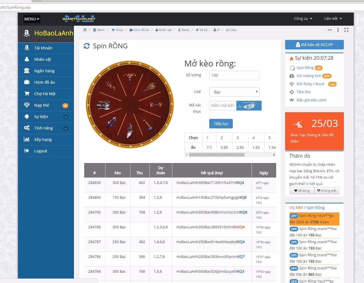
Task: Open Nhân vật in the sidebar
Action: (46, 59)
